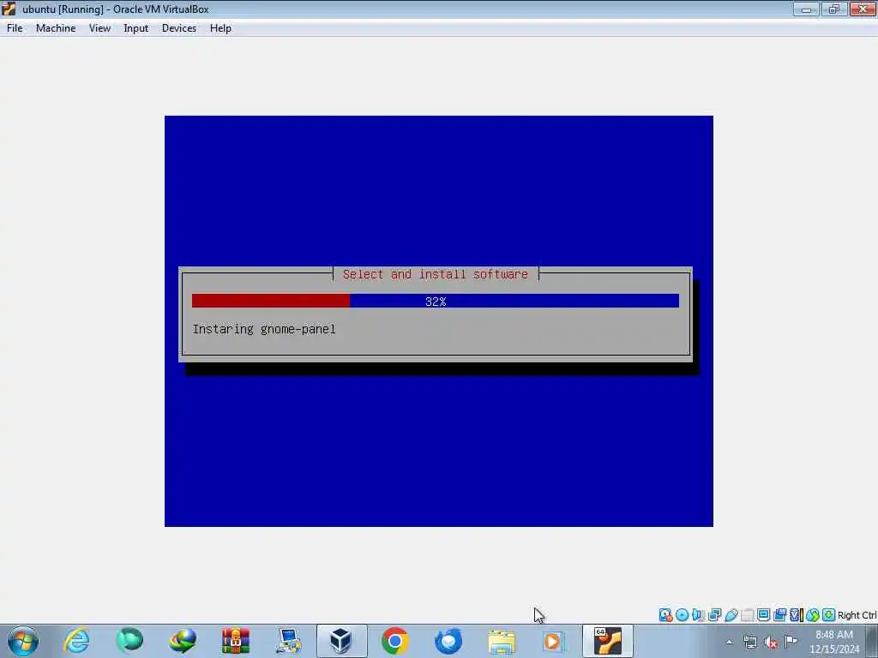878x658 pixels.
Task: Click the Show Desktop strip
Action: click(872, 641)
